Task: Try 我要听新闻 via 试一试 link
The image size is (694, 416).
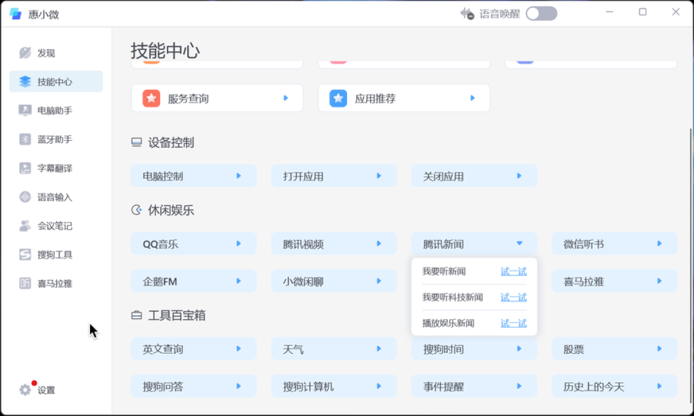Action: pyautogui.click(x=513, y=272)
